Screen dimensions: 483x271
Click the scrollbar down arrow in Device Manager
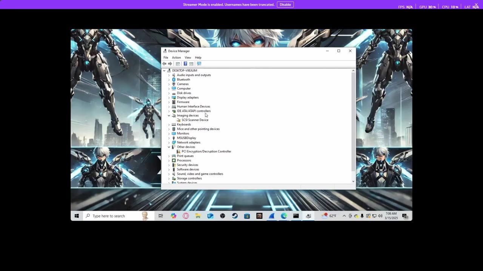[x=353, y=181]
